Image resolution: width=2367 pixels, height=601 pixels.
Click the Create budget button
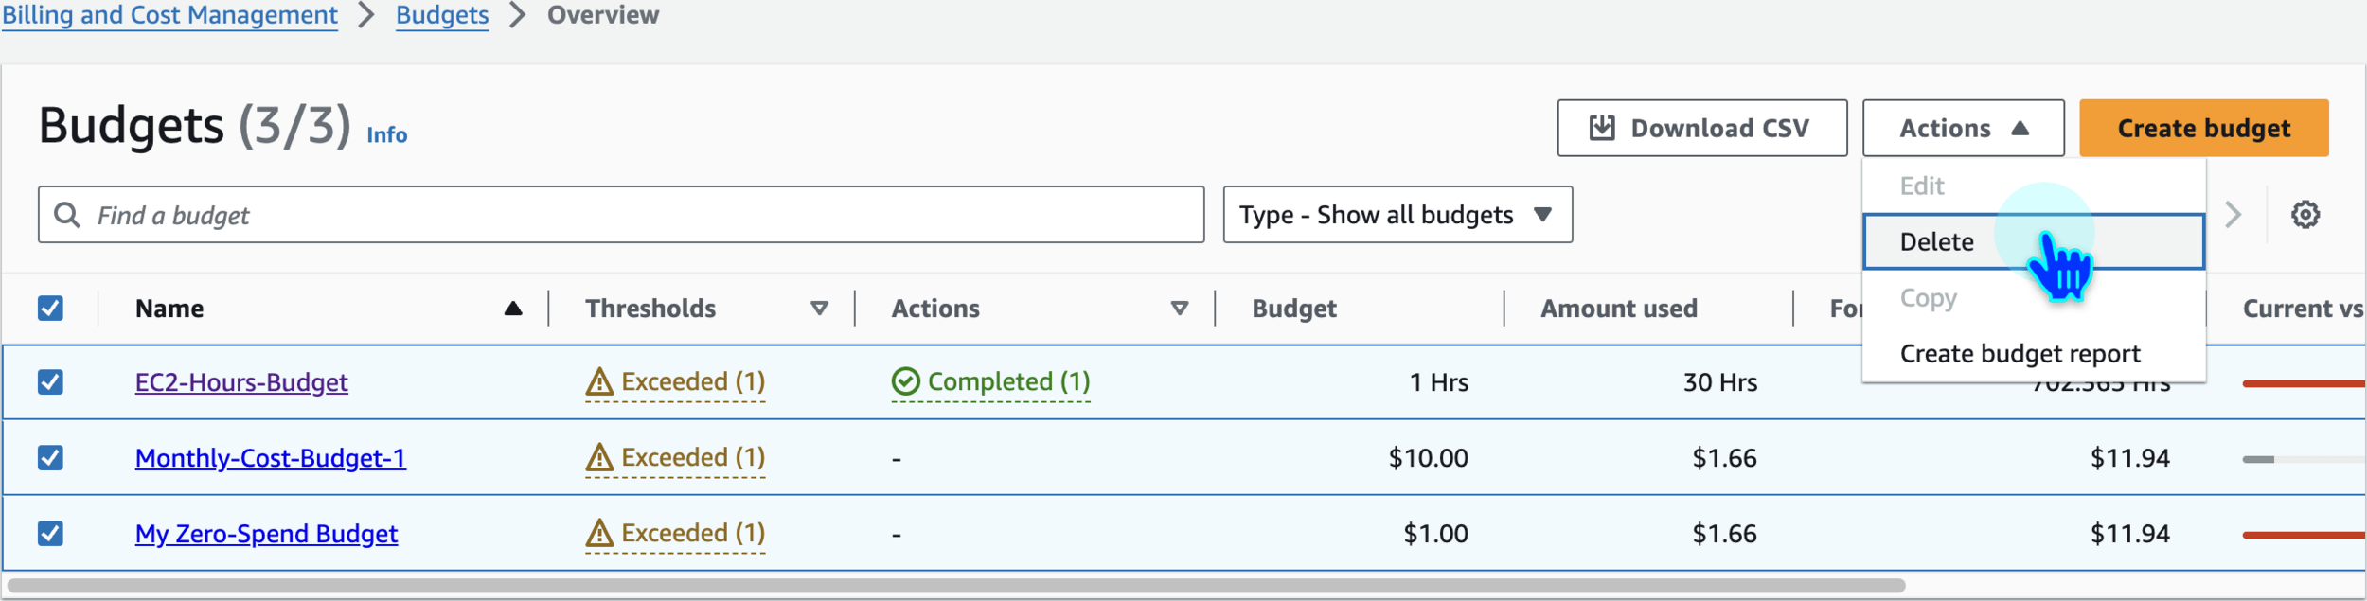pos(2203,128)
